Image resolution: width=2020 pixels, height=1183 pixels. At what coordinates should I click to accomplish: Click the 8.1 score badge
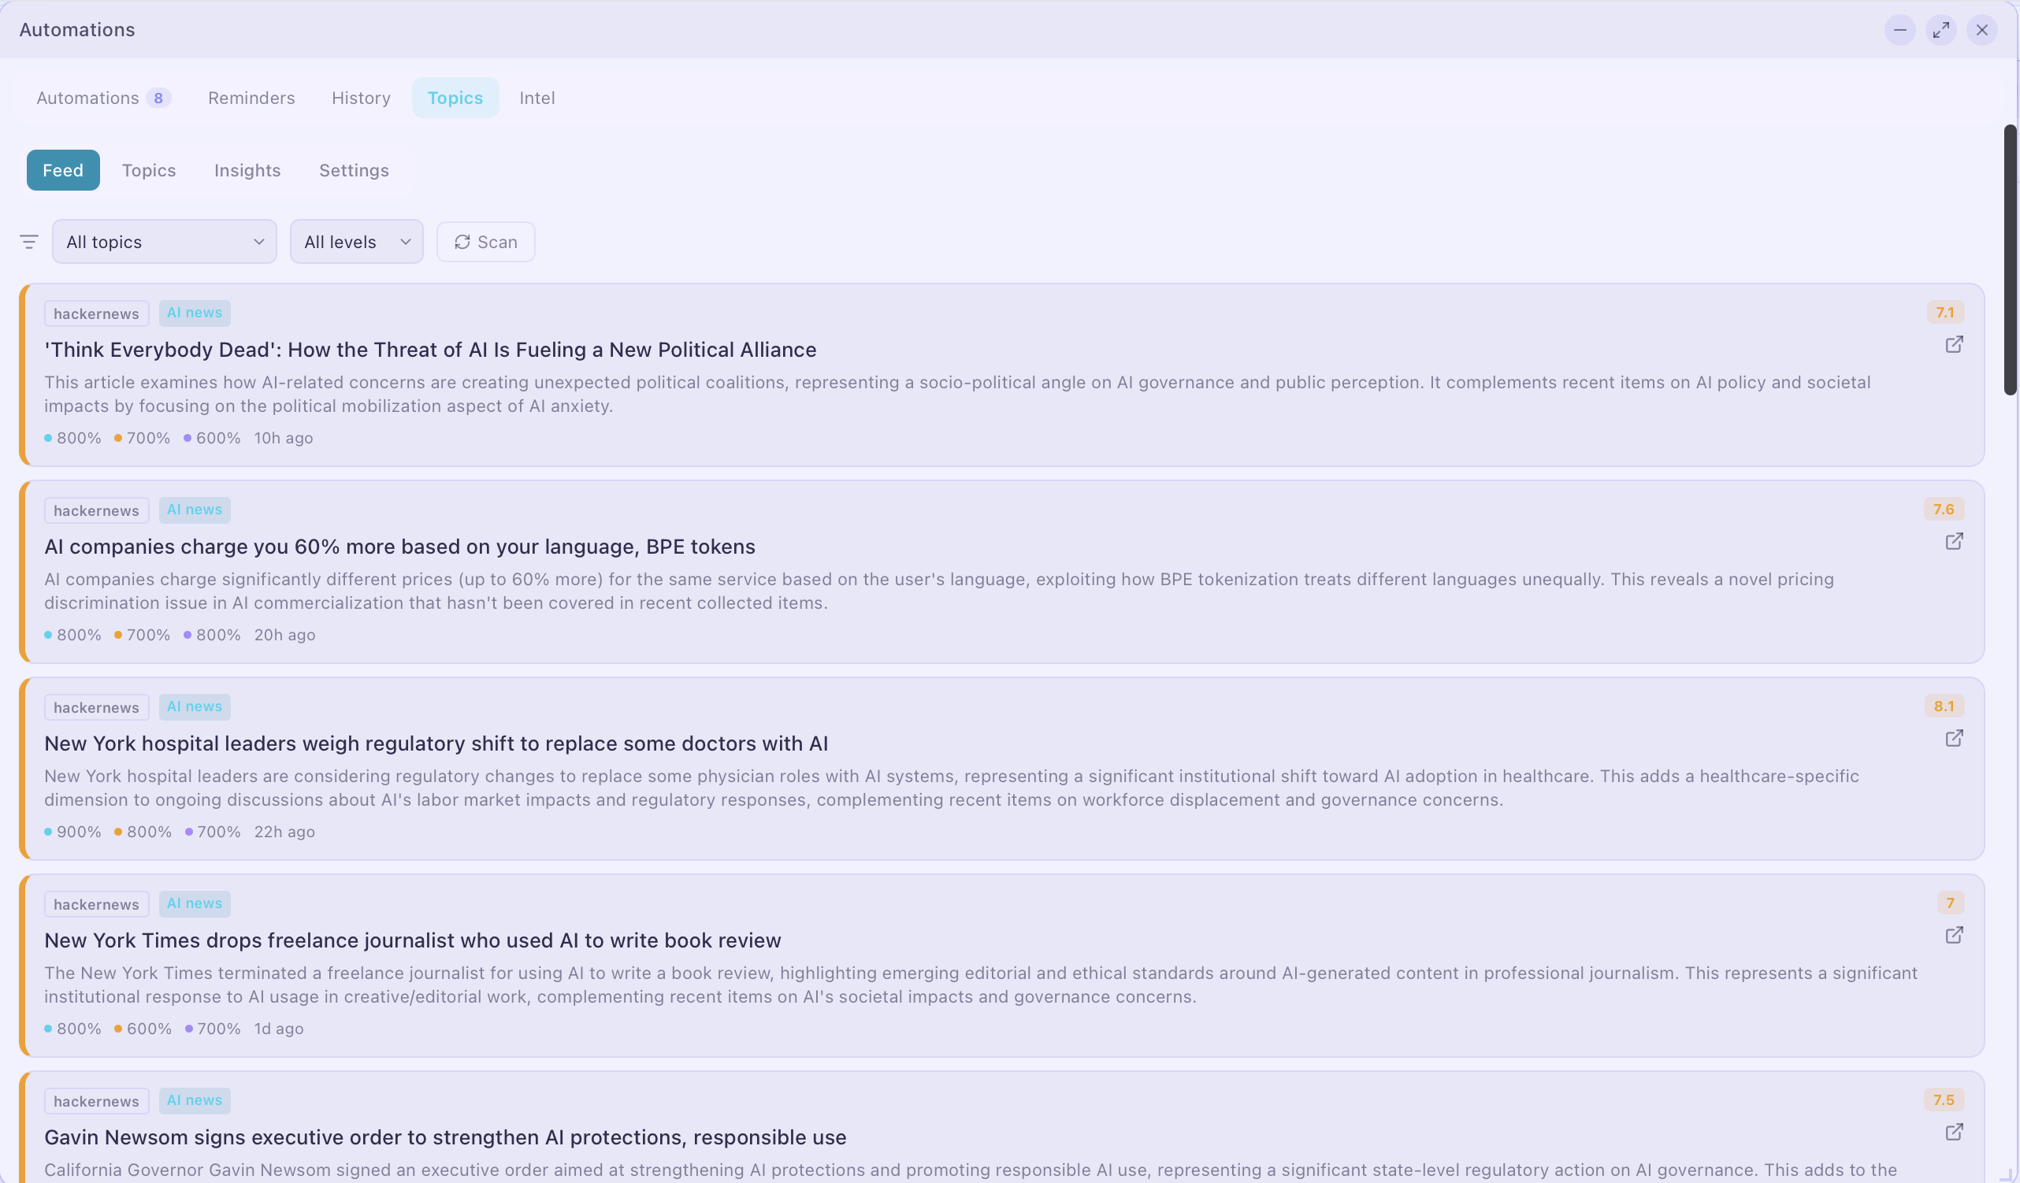(1943, 706)
